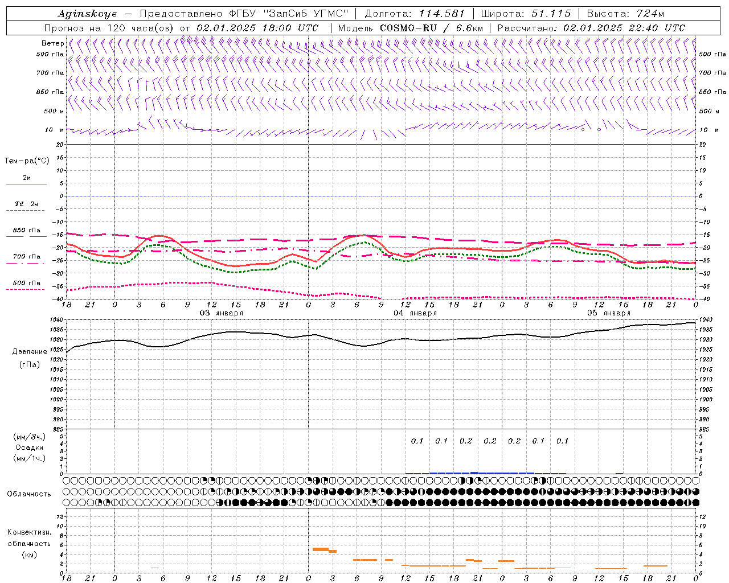Click the Ветер wind panel label
729x583 pixels.
click(x=52, y=43)
